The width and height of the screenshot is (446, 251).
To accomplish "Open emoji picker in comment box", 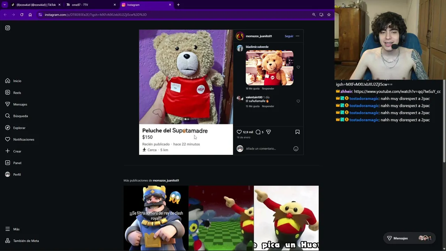I will pyautogui.click(x=296, y=149).
